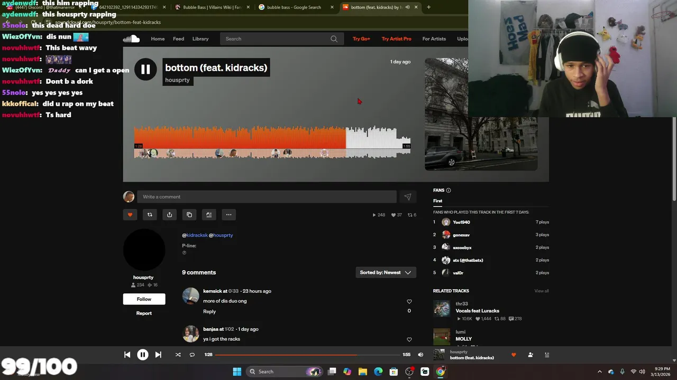Viewport: 677px width, 380px height.
Task: Open Library in SoundCloud nav
Action: pos(200,39)
